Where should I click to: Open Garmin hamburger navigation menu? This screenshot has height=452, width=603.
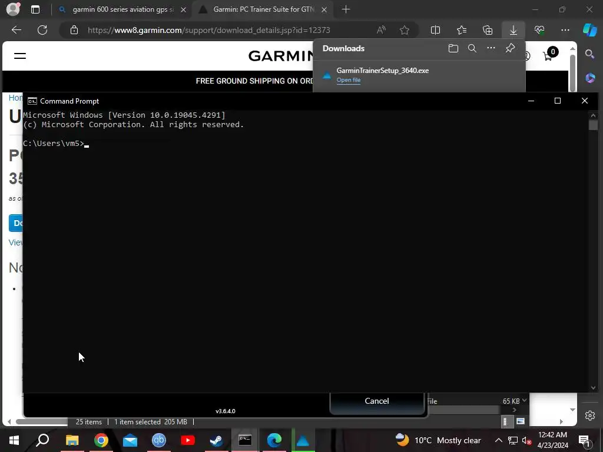coord(20,56)
